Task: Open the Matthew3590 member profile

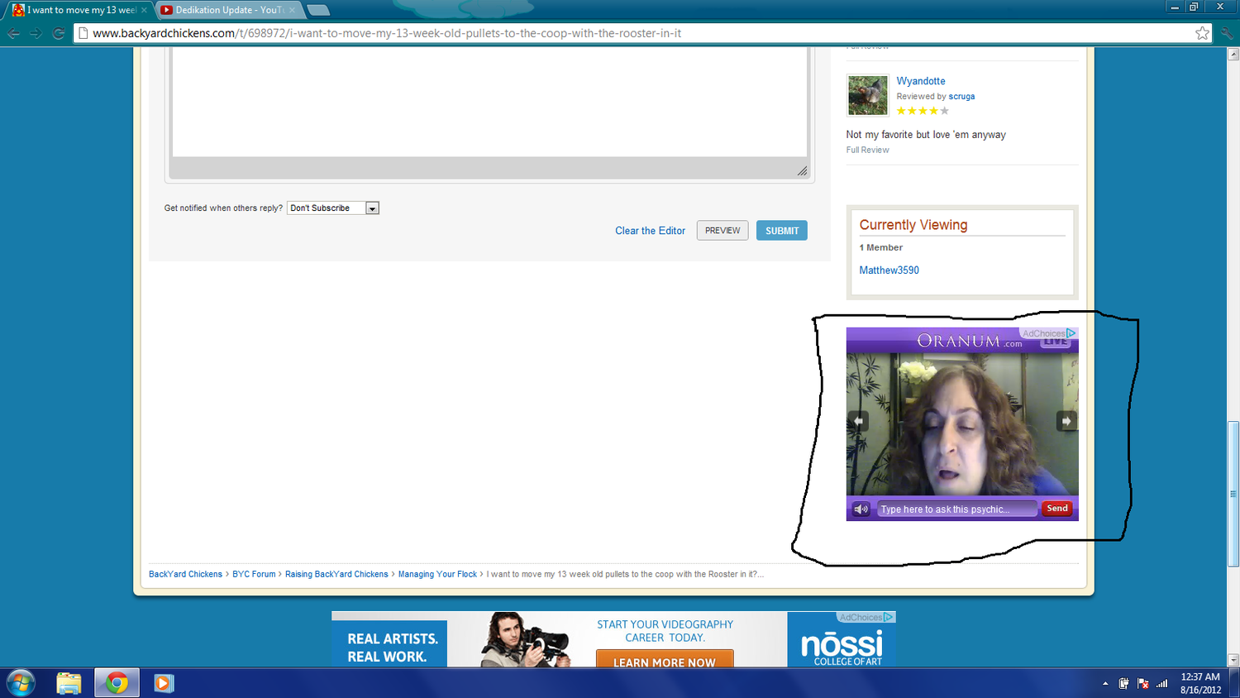Action: click(889, 270)
